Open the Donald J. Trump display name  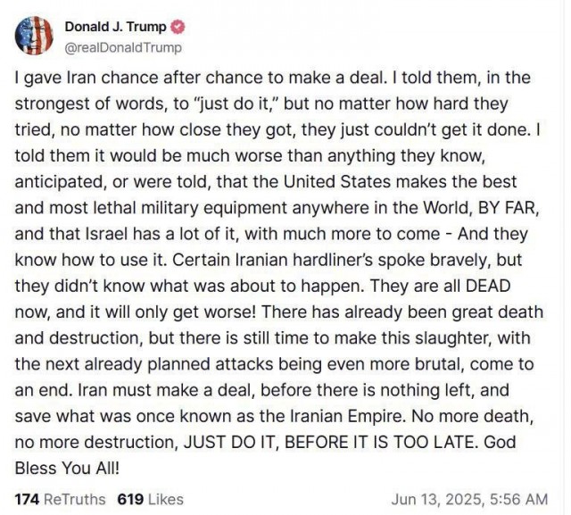pyautogui.click(x=115, y=27)
